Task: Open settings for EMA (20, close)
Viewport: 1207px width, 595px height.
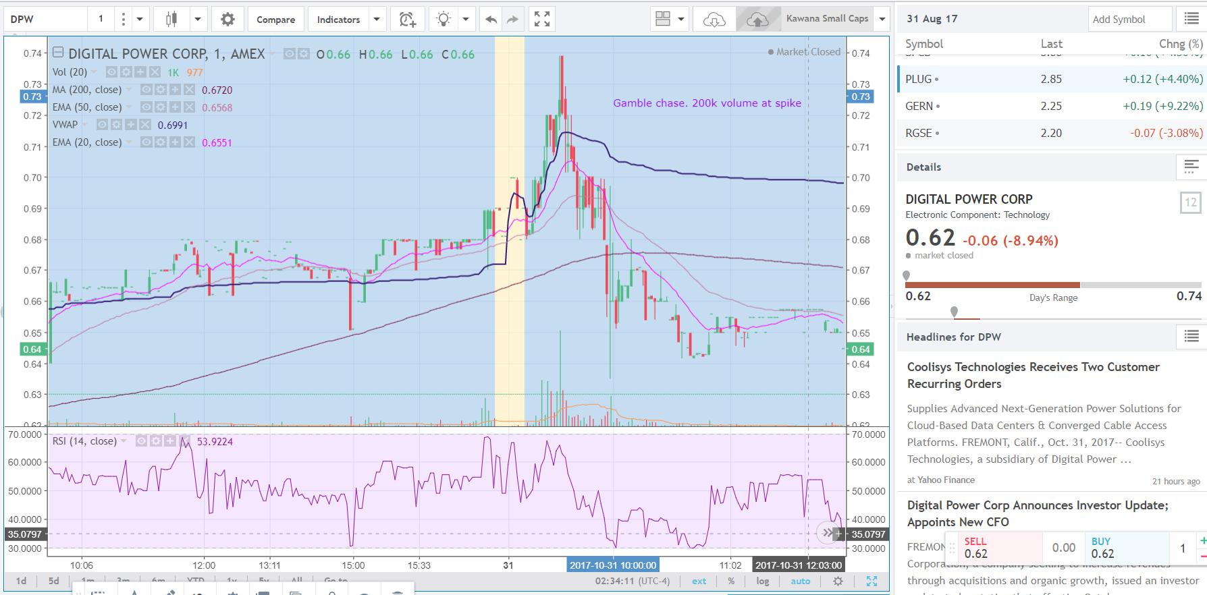Action: point(160,142)
